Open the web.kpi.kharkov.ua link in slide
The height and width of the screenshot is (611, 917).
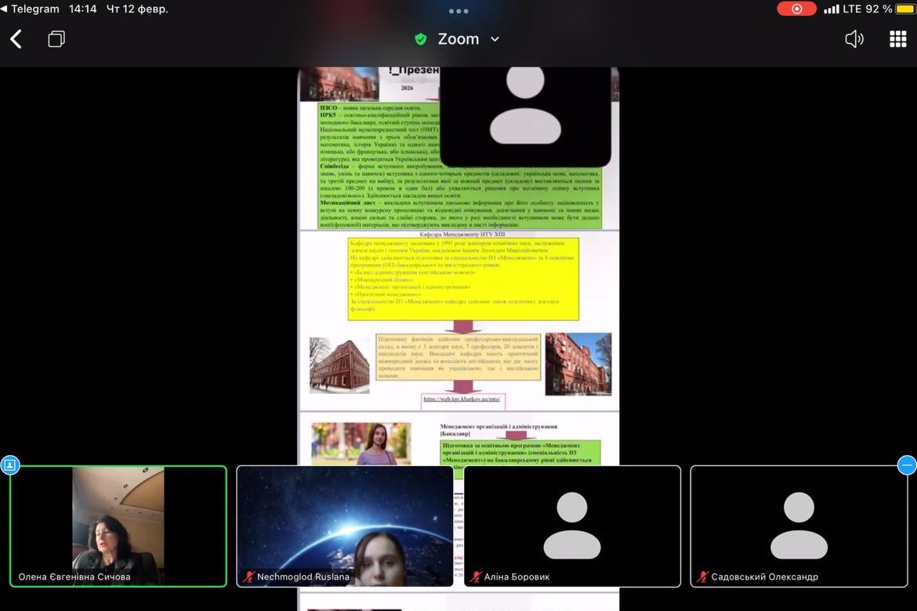pos(461,399)
